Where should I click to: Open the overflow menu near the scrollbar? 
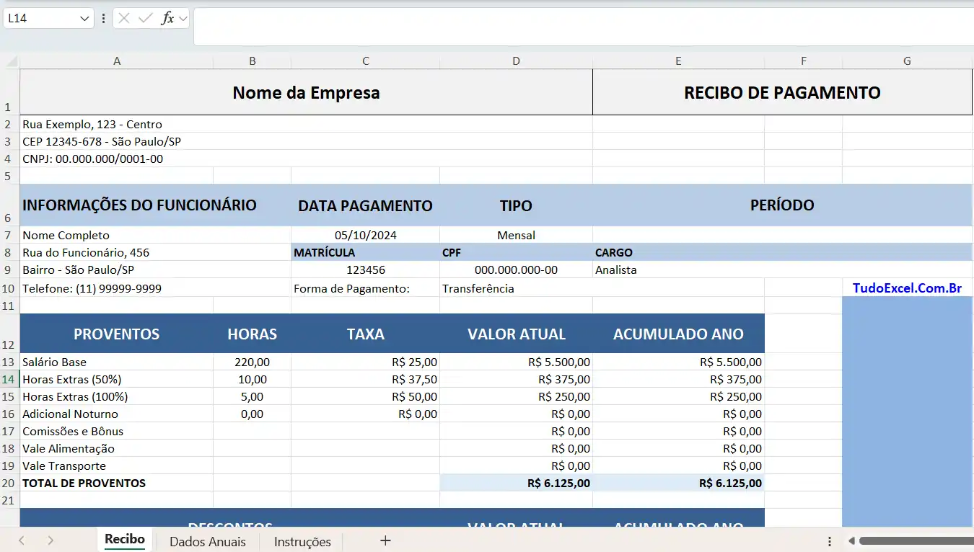click(x=828, y=540)
